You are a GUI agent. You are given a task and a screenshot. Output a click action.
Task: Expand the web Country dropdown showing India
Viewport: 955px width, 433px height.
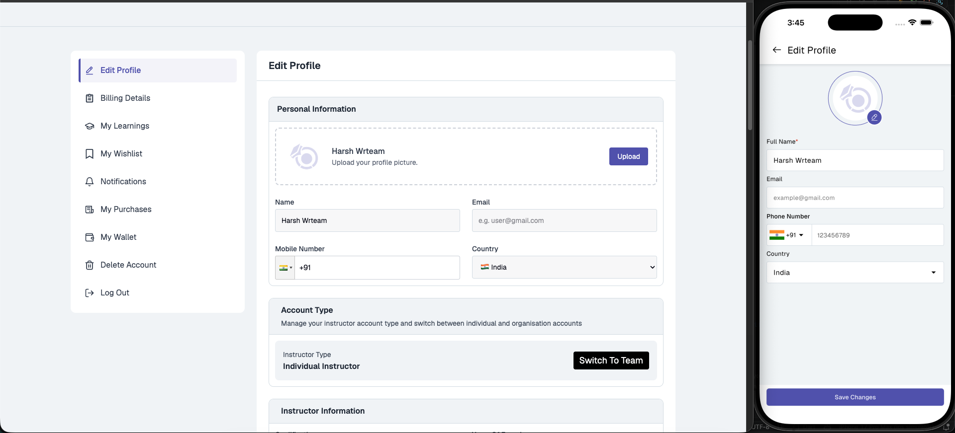click(565, 267)
